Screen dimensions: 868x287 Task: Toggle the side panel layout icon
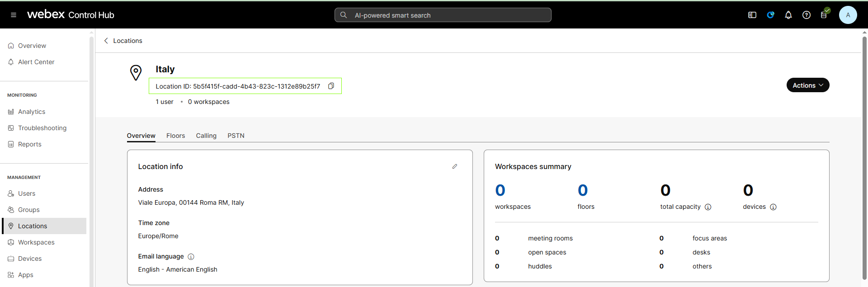point(752,15)
